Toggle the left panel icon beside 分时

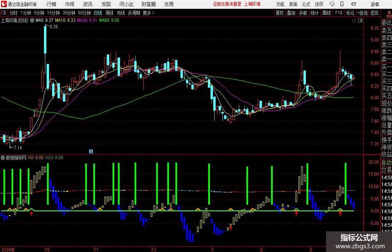click(x=3, y=13)
